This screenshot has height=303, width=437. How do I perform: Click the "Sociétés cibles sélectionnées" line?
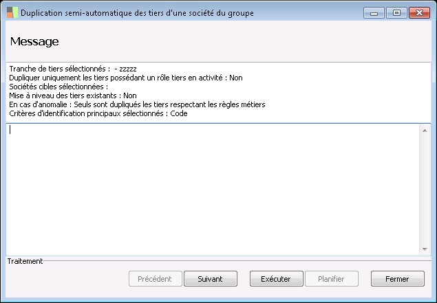tap(58, 87)
